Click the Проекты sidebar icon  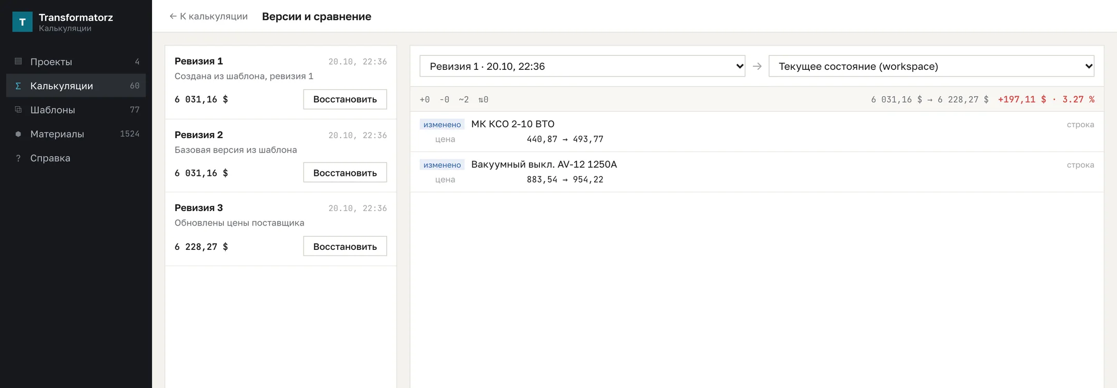coord(18,62)
